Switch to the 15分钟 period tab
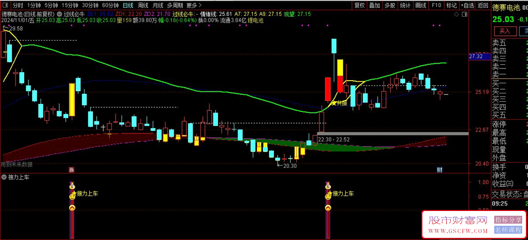 point(70,5)
